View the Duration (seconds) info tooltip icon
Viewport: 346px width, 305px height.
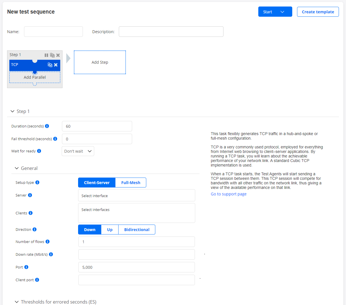pos(47,126)
